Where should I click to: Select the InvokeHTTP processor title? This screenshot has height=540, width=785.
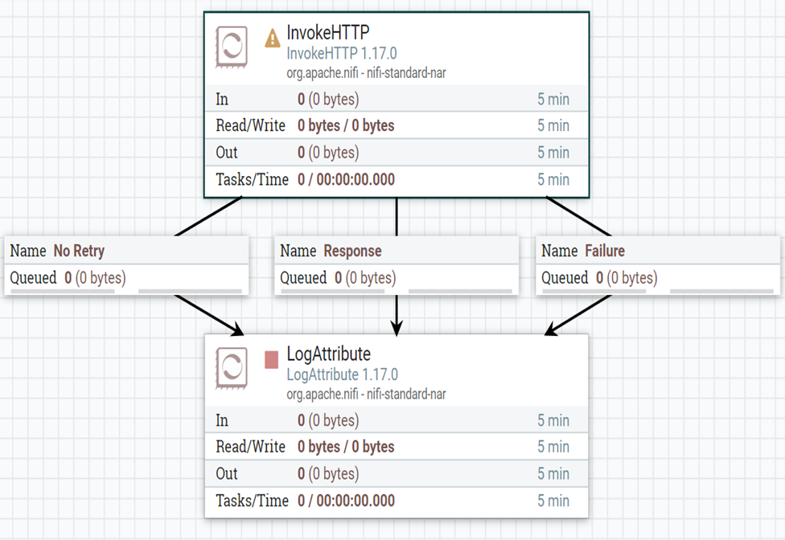(x=328, y=32)
